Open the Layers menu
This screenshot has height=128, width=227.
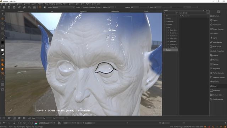click(34, 4)
